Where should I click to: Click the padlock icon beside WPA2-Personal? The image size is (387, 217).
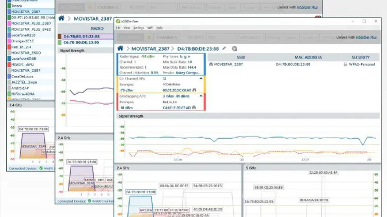(345, 64)
